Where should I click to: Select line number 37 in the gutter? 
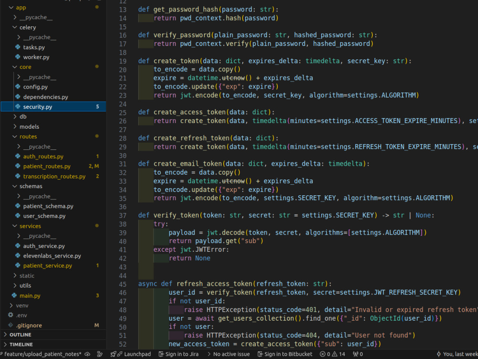(x=122, y=215)
